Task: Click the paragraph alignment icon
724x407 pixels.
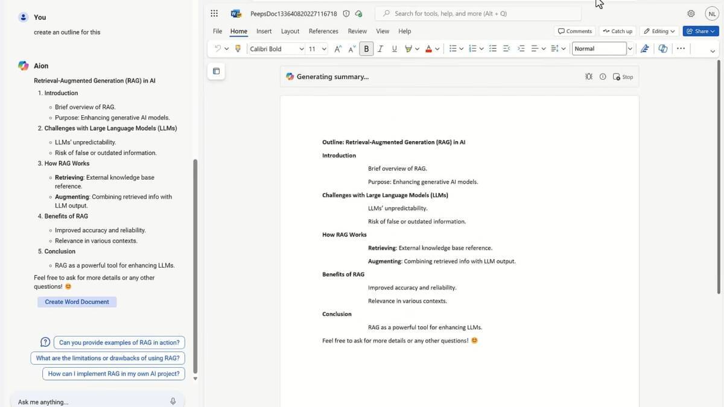Action: [535, 49]
